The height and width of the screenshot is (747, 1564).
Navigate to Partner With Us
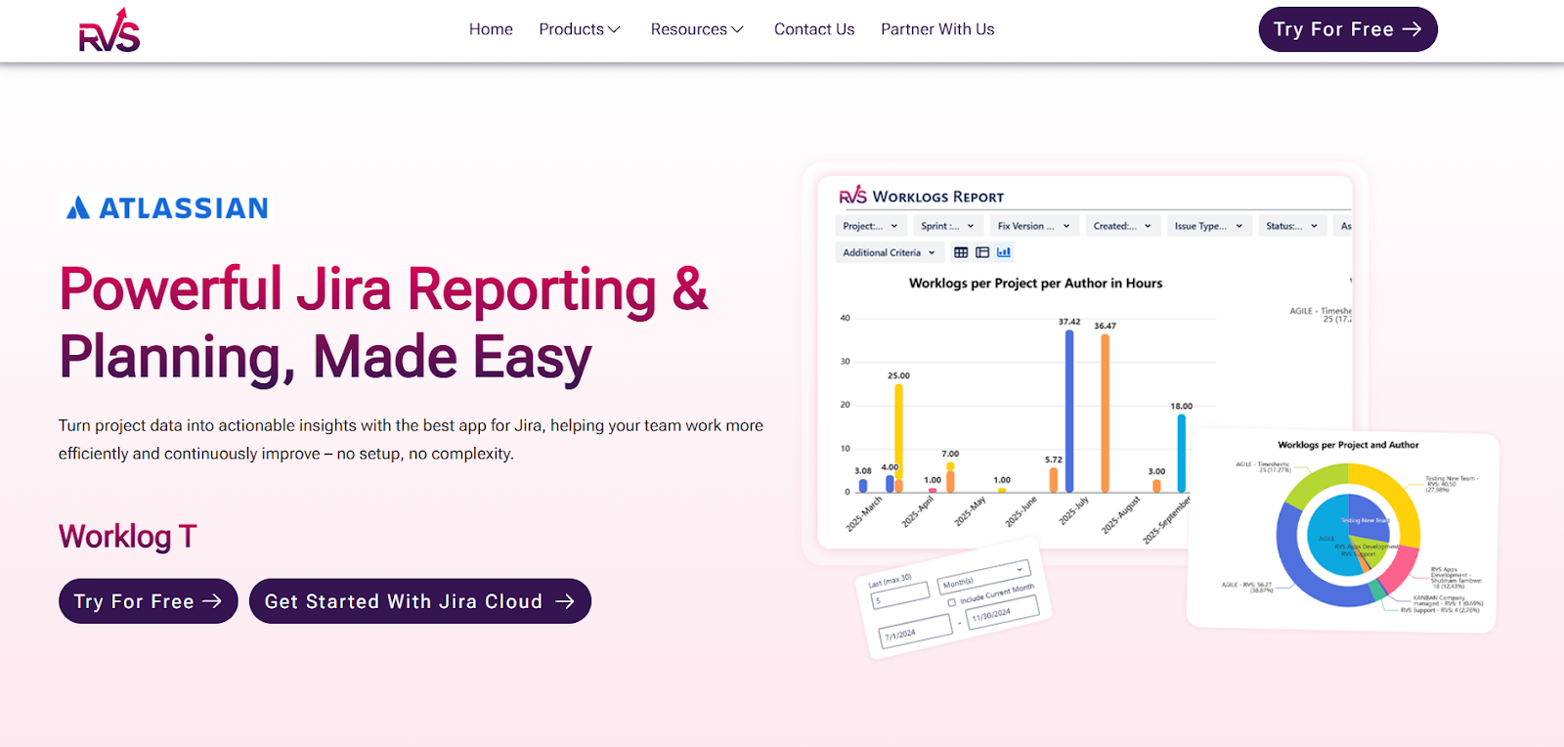[937, 29]
